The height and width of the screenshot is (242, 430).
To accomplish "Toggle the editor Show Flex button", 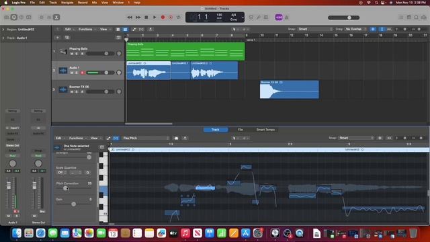I will (x=116, y=138).
